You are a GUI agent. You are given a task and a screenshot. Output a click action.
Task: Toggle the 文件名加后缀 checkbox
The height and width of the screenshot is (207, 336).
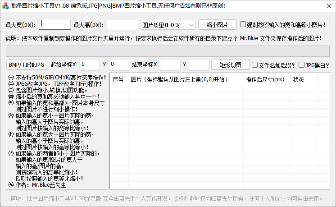[254, 64]
